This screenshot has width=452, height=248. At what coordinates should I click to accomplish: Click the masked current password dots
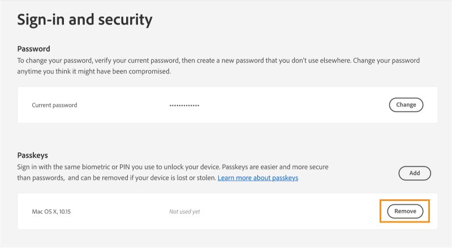[184, 105]
